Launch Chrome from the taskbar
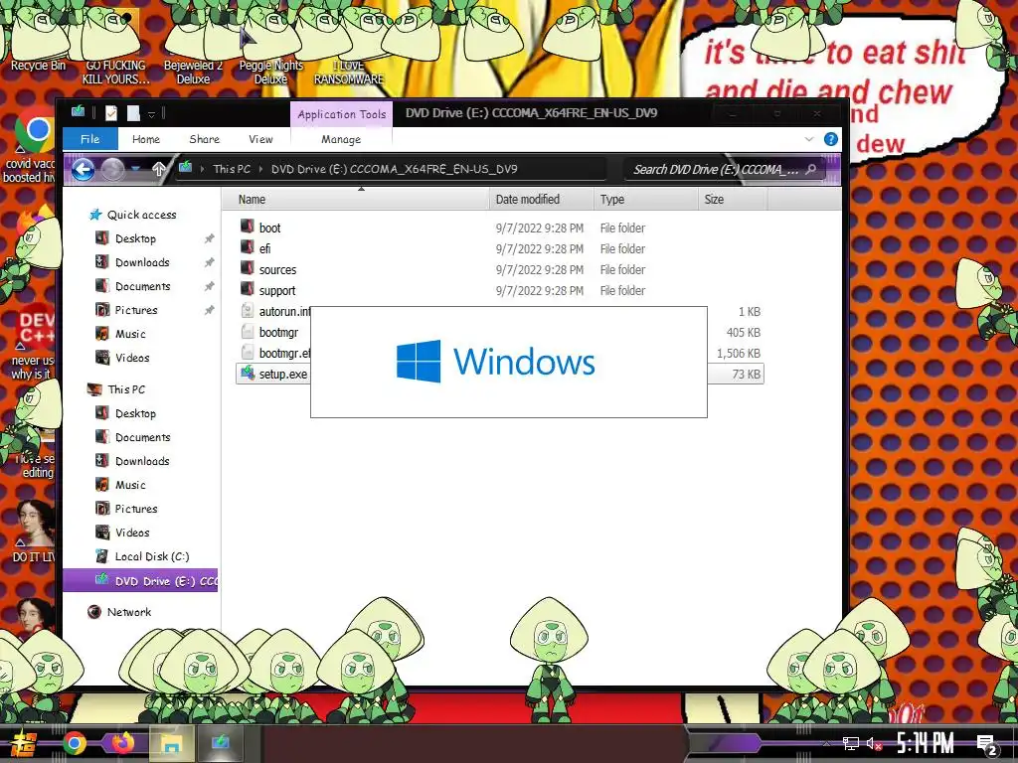Screen dimensions: 1018x763 [75, 743]
